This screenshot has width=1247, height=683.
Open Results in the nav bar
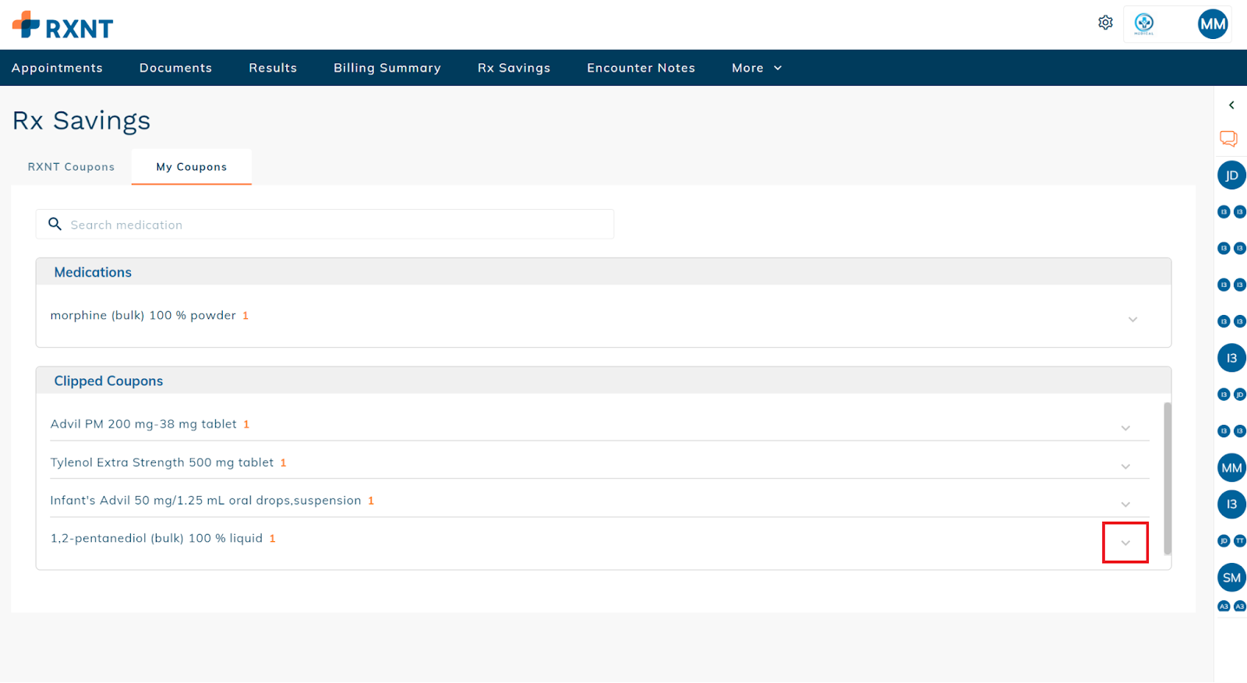tap(273, 68)
